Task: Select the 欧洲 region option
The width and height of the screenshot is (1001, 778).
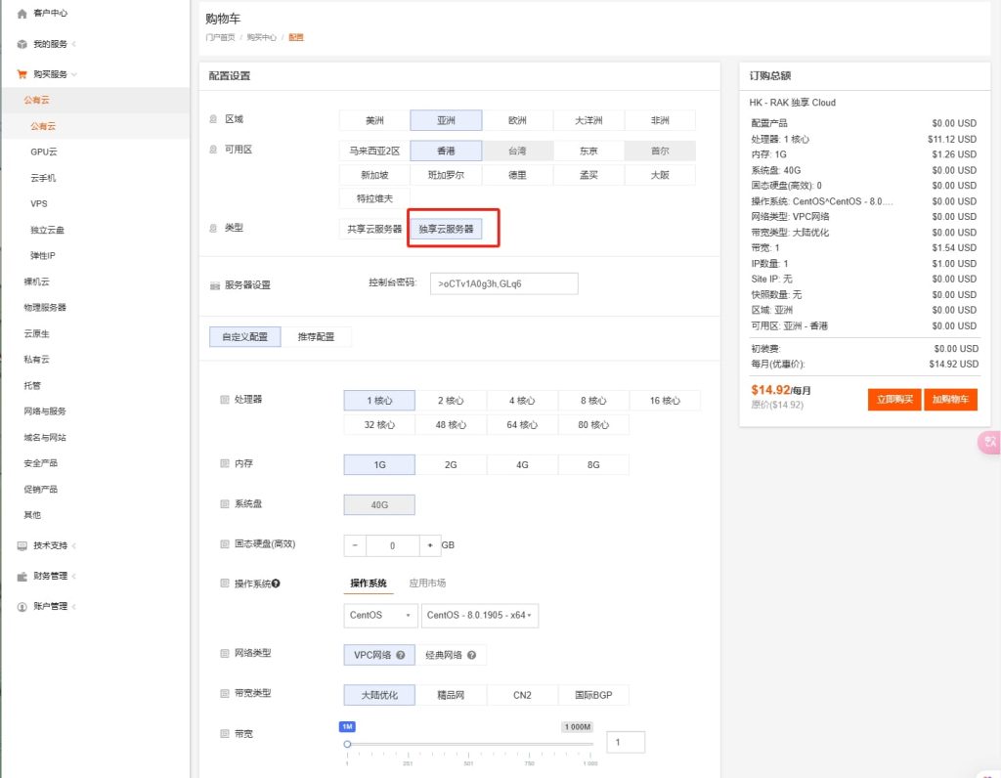Action: click(519, 120)
